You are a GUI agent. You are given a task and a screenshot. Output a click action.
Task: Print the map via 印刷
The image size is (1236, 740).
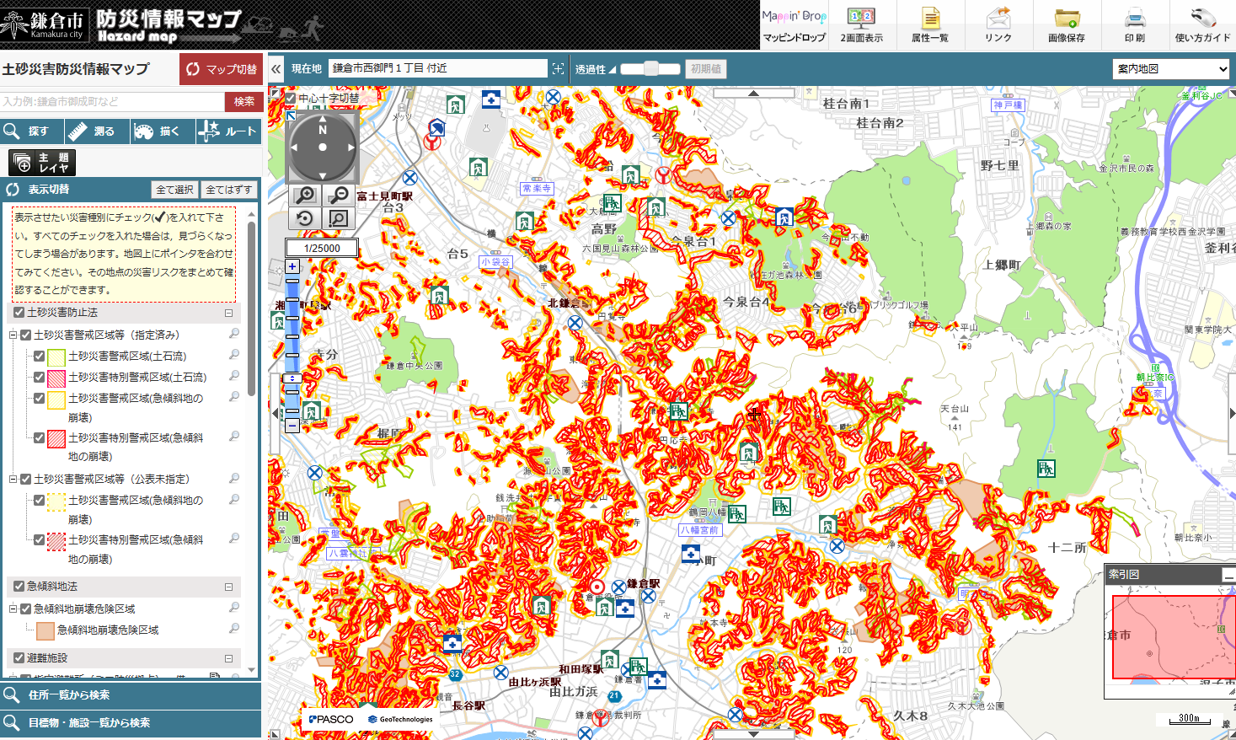(x=1135, y=25)
